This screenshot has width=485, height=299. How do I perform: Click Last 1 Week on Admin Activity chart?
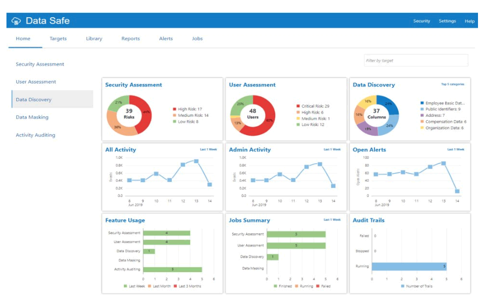tap(332, 149)
